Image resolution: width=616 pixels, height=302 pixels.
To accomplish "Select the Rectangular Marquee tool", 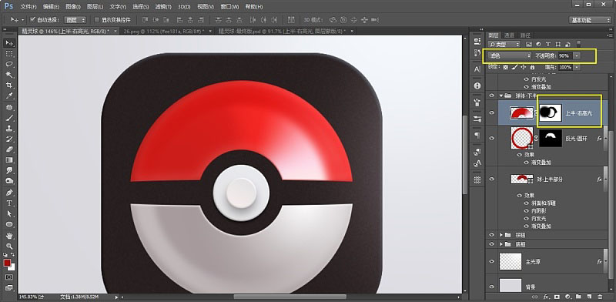I will [x=9, y=53].
